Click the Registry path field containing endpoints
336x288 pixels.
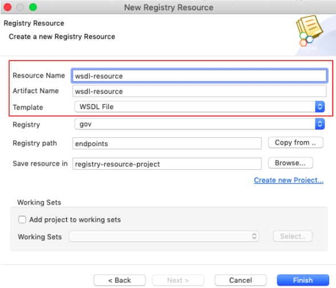coord(167,143)
